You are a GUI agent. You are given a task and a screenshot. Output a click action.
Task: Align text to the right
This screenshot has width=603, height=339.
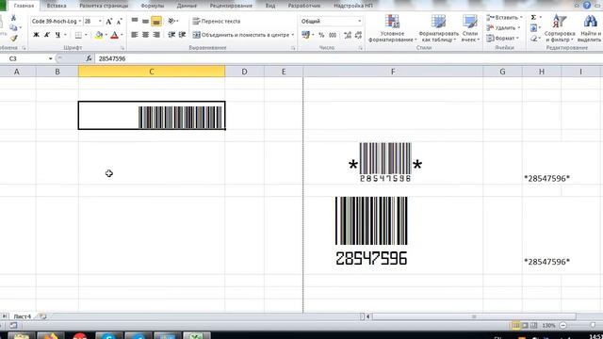tap(156, 35)
